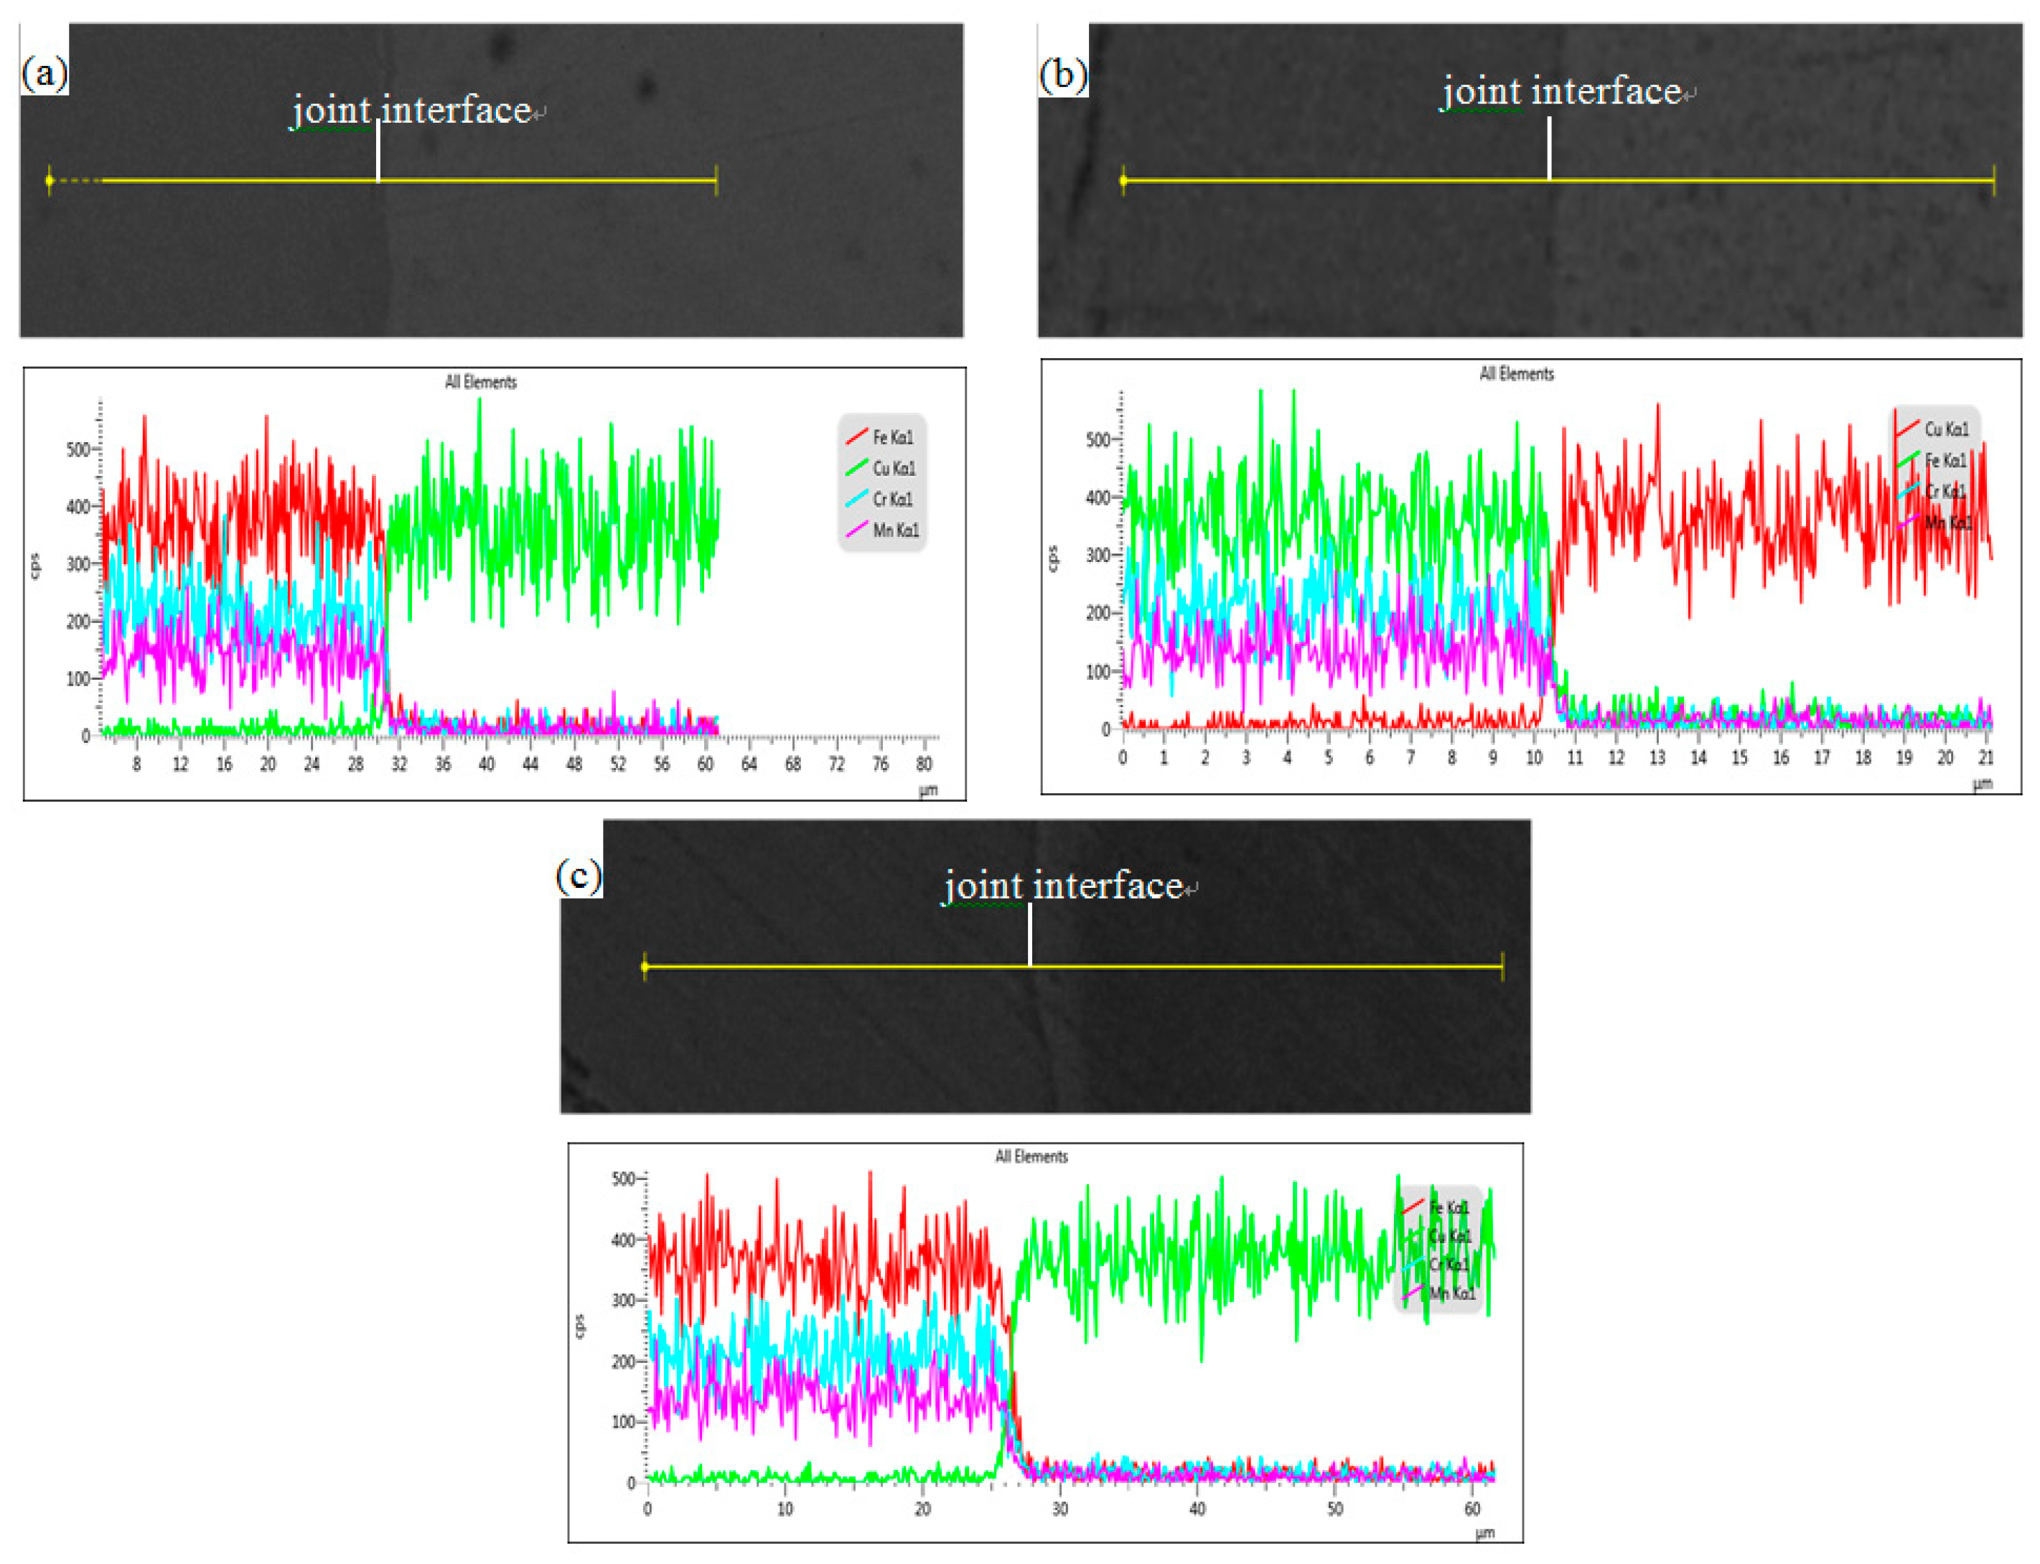Click the Fe Kα1 red legend swatch in chart (a)
2040x1564 pixels.
tap(856, 436)
